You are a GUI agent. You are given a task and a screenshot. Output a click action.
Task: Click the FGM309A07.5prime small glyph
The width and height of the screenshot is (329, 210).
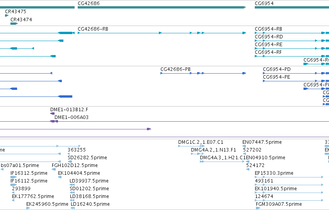click(258, 208)
